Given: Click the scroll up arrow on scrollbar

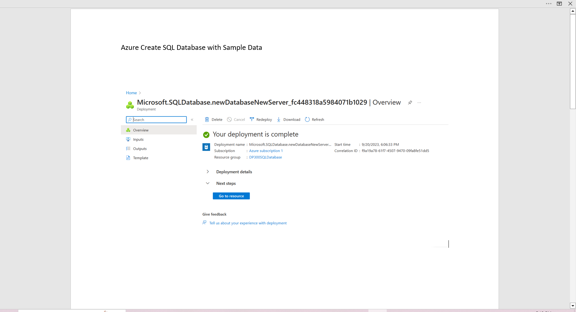Looking at the screenshot, I should coord(573,11).
